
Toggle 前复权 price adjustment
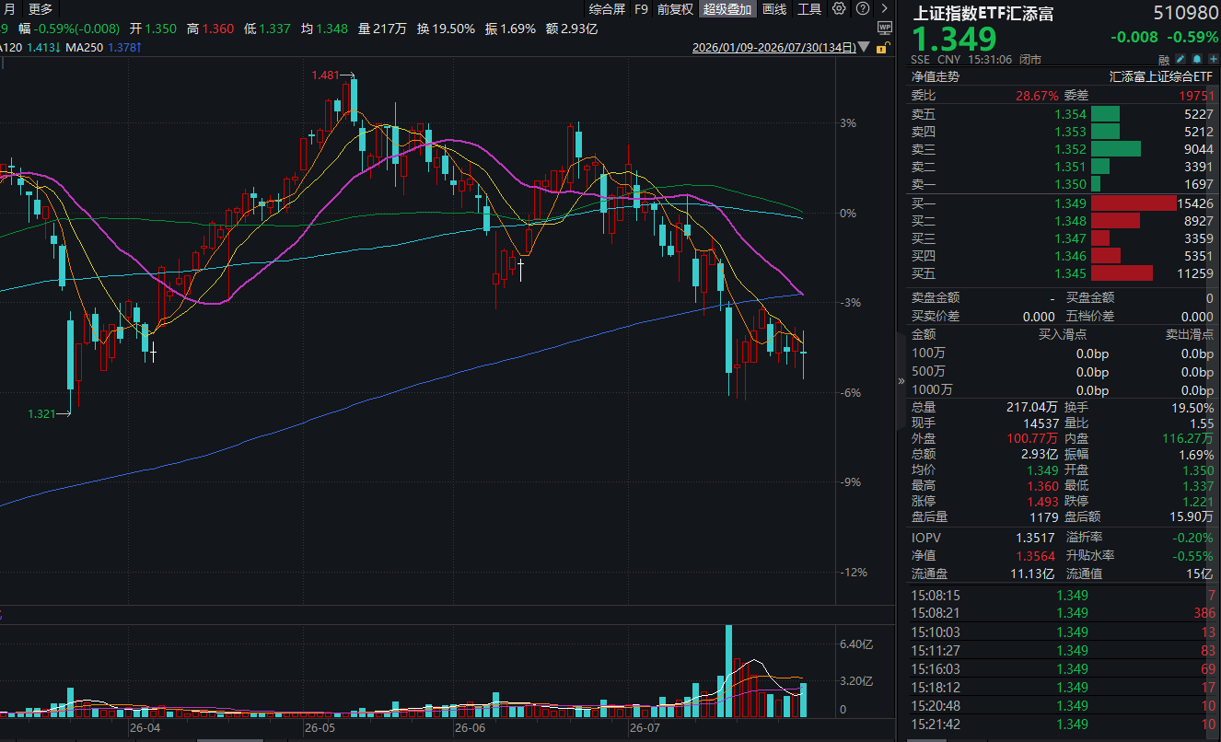(676, 9)
